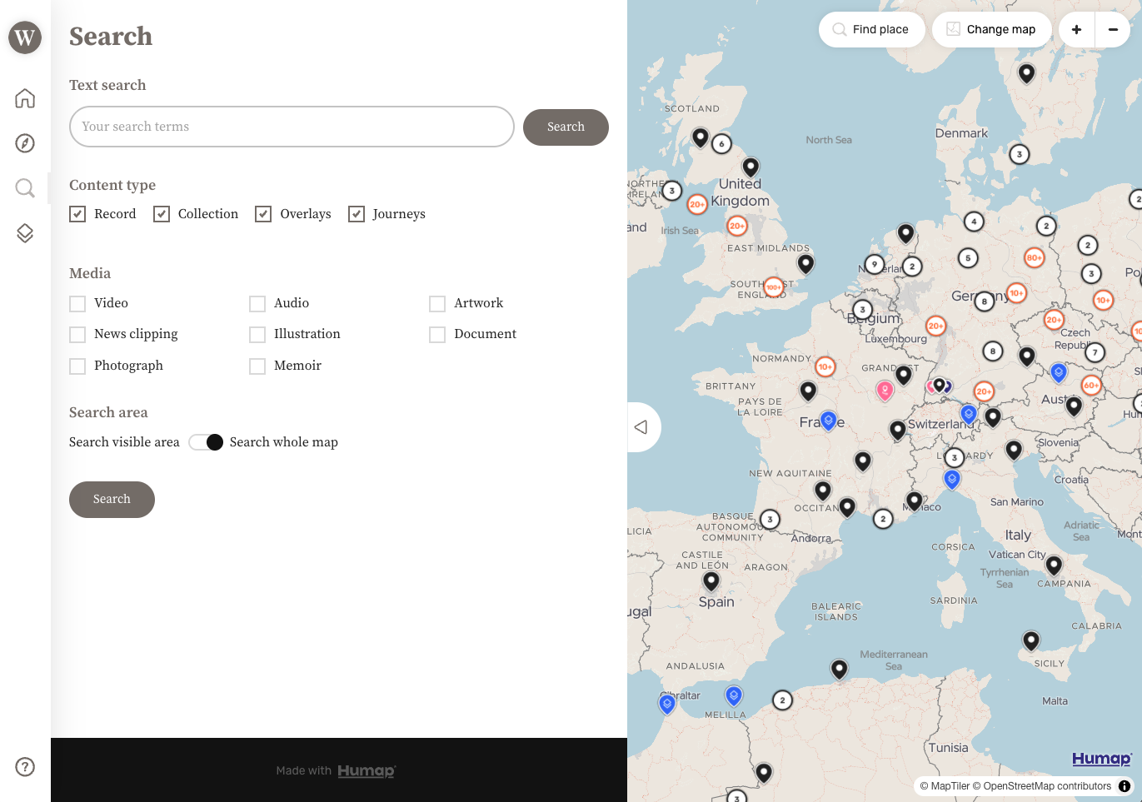Click the map attribution info icon
The height and width of the screenshot is (802, 1142).
[1125, 786]
